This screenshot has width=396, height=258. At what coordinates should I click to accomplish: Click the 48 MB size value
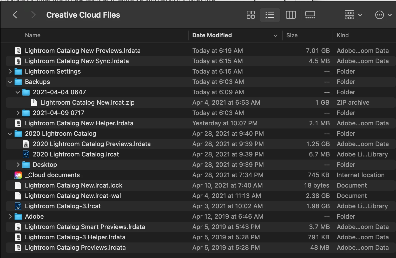320,248
